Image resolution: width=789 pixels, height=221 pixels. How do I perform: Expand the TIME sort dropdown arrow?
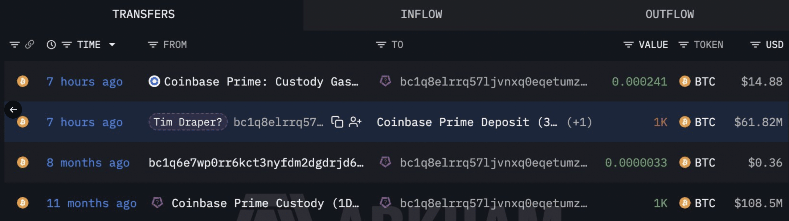click(112, 45)
